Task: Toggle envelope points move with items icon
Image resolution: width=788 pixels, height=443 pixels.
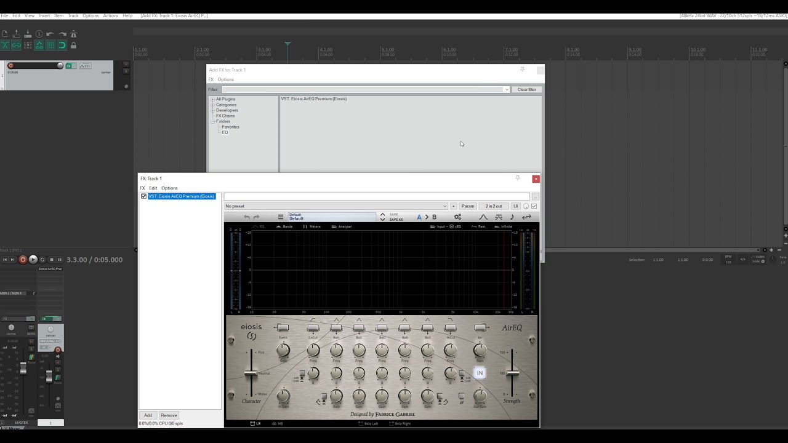Action: pyautogui.click(x=39, y=45)
